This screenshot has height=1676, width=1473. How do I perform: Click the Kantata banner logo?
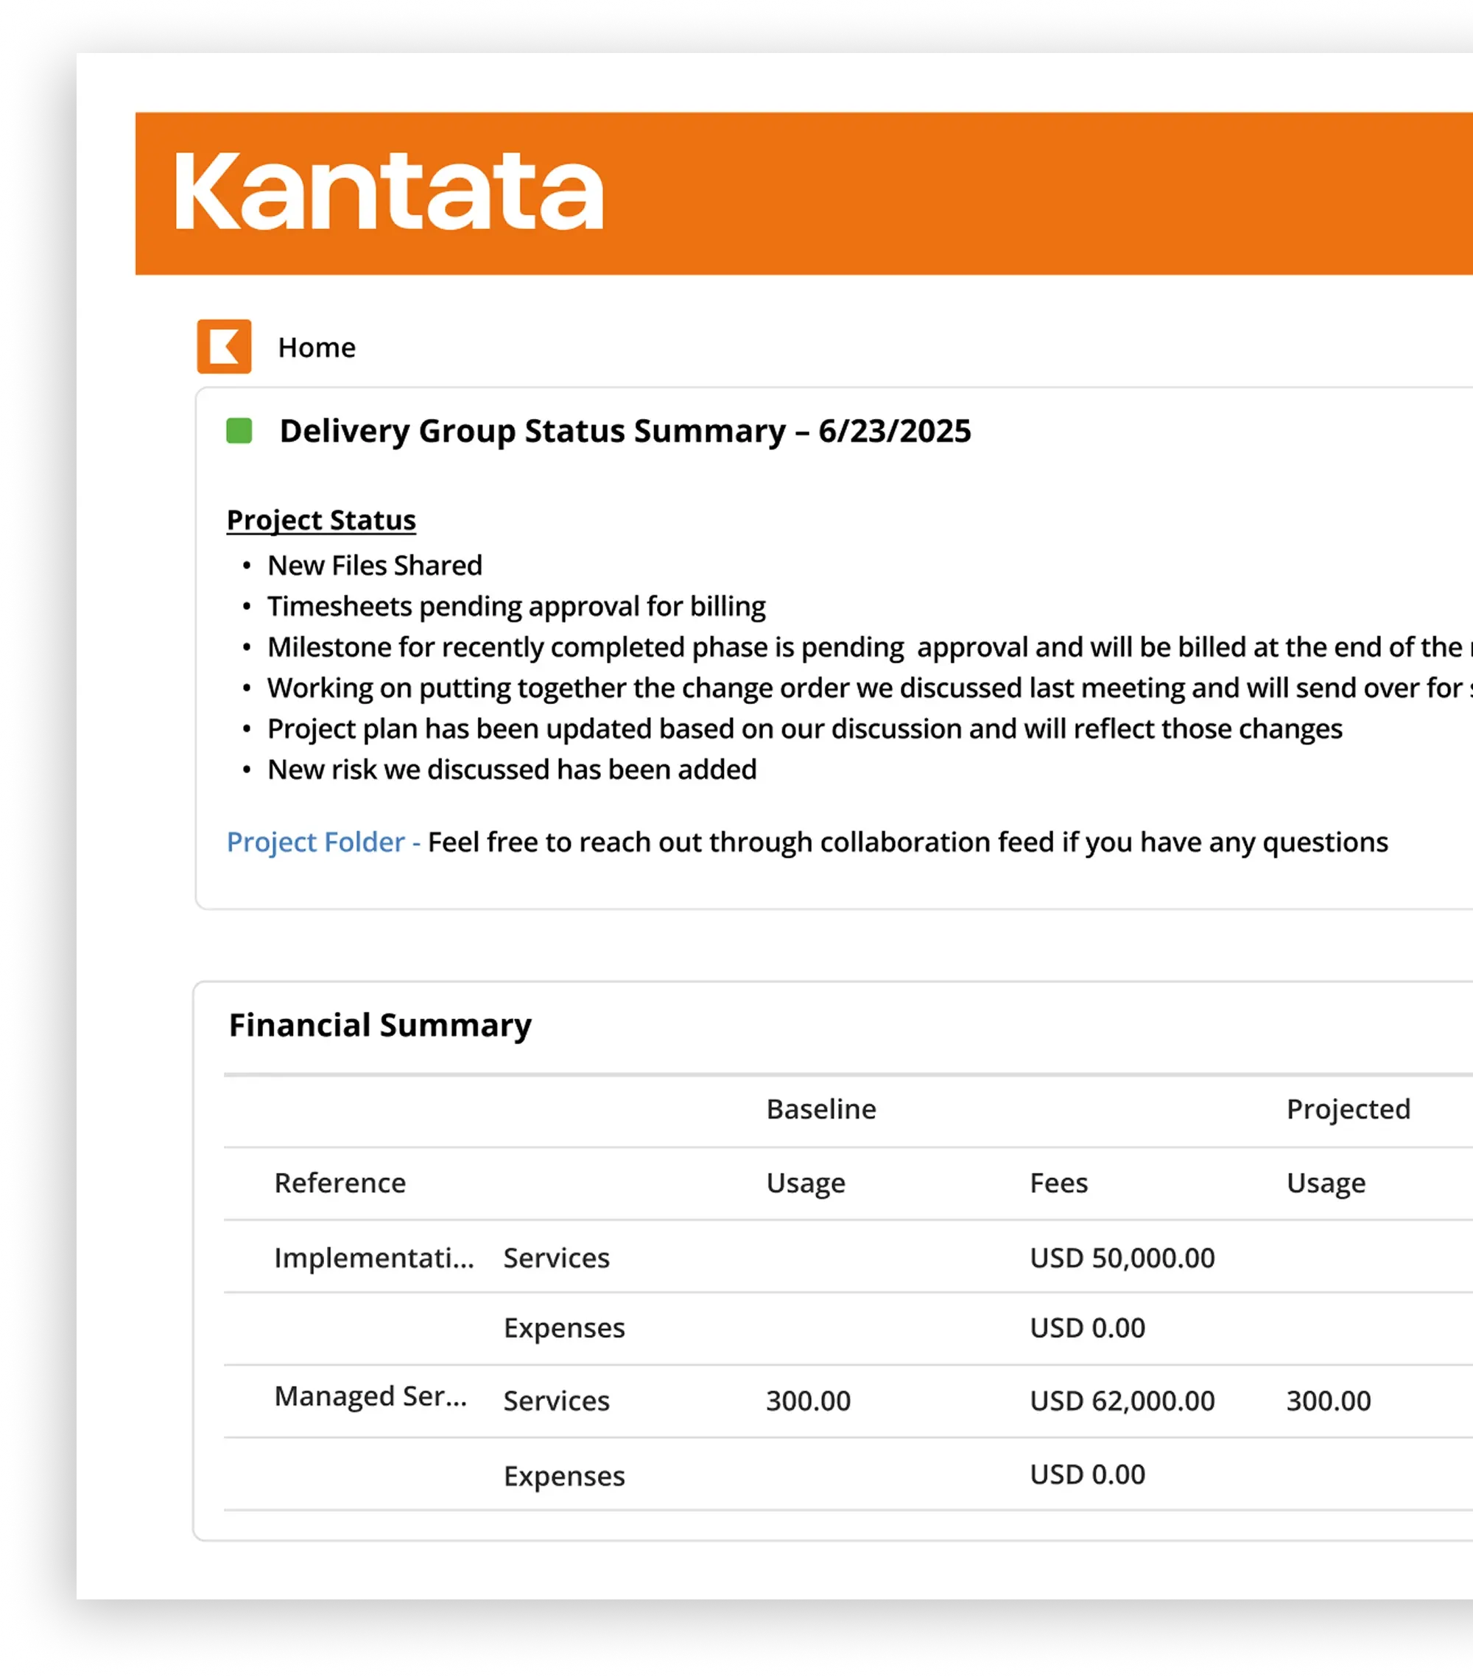tap(389, 192)
